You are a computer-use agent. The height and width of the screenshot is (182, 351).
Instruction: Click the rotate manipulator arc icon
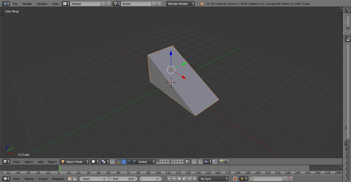129,162
